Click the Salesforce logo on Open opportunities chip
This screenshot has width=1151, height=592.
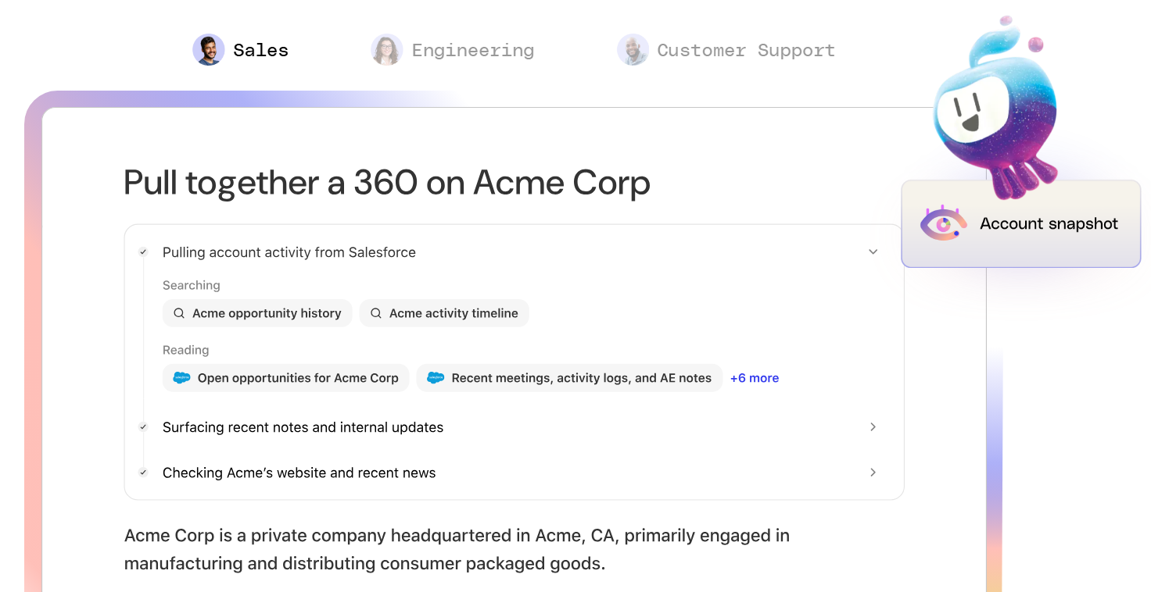point(181,378)
